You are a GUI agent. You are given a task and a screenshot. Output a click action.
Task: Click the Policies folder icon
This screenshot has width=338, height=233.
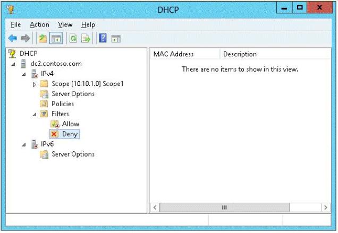click(x=44, y=104)
